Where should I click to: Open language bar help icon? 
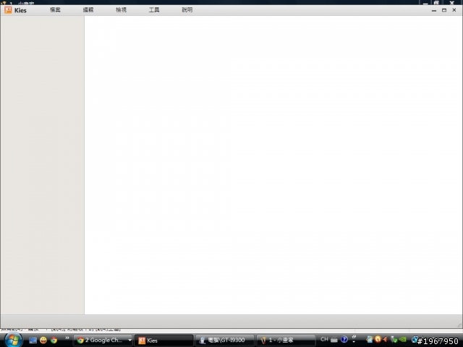point(344,340)
